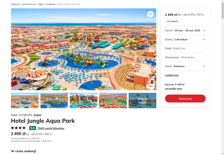Read 1545 opinii klientów reviews
This screenshot has width=224, height=155.
[51, 128]
